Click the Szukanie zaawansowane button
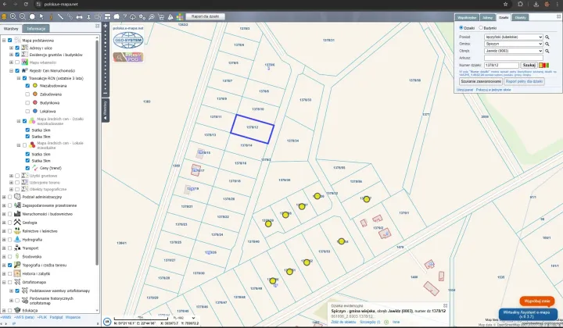563x328 pixels. (480, 80)
